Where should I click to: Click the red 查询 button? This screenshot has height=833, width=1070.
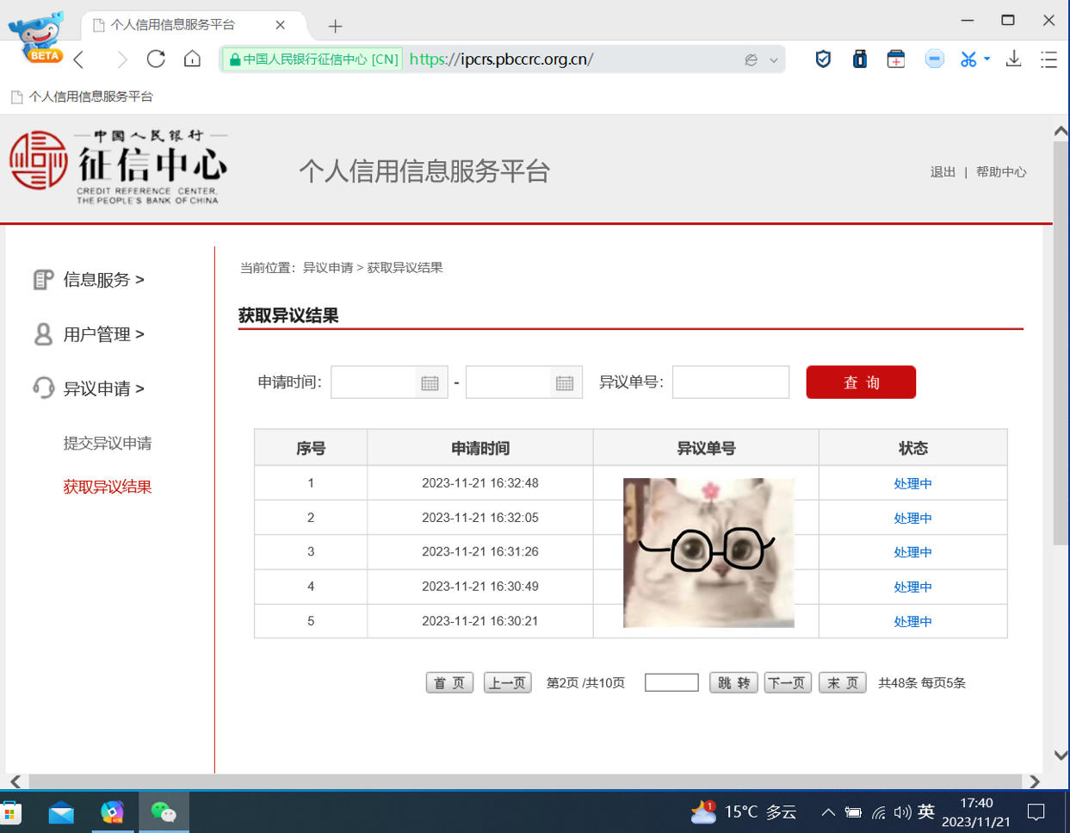(x=861, y=382)
